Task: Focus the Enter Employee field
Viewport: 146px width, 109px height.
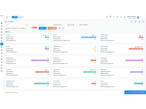Action: pos(44,25)
